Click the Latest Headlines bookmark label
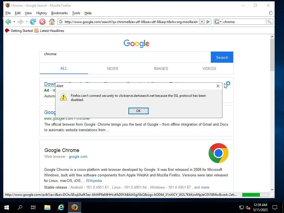This screenshot has height=213, width=284. [52, 31]
